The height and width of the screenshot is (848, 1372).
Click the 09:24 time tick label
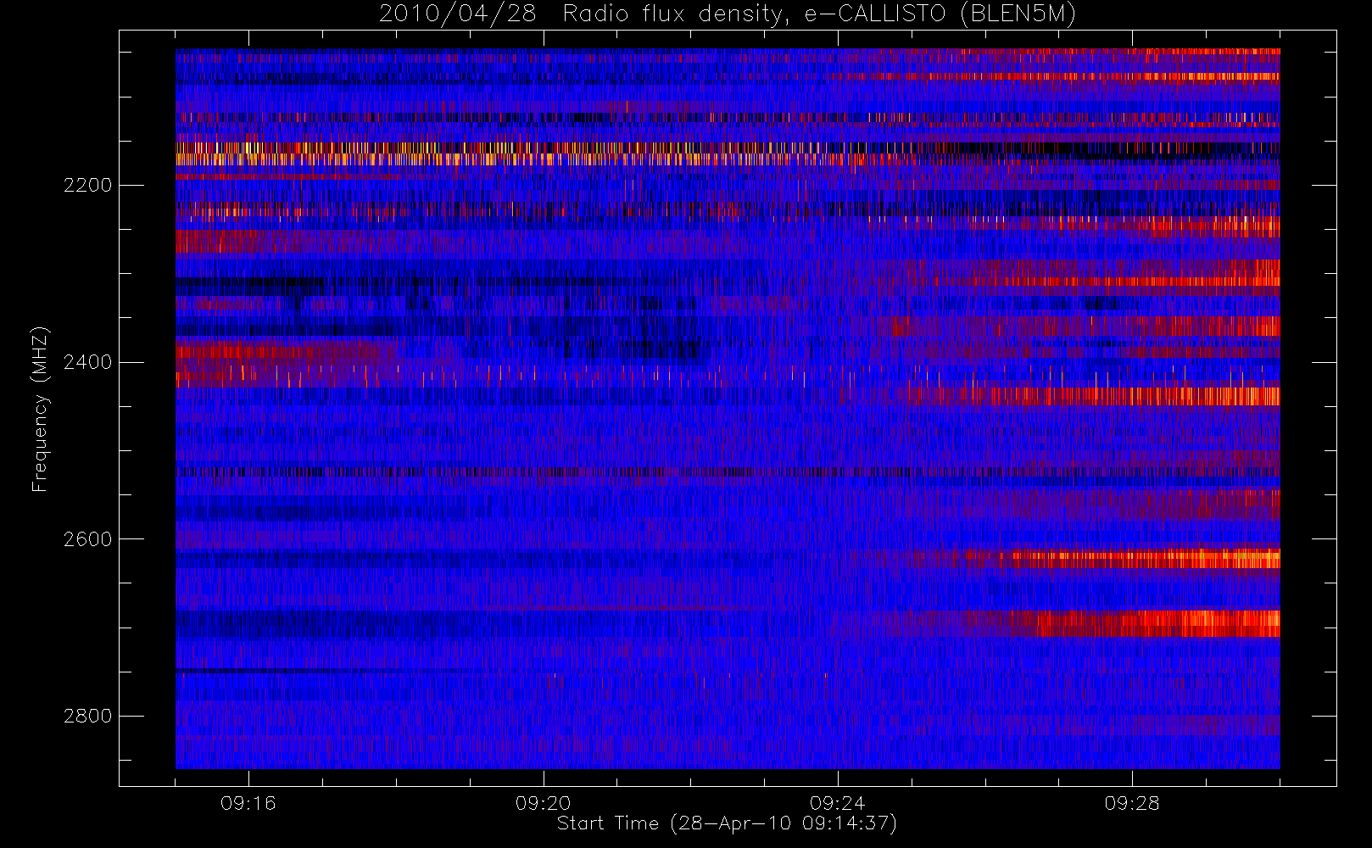837,803
